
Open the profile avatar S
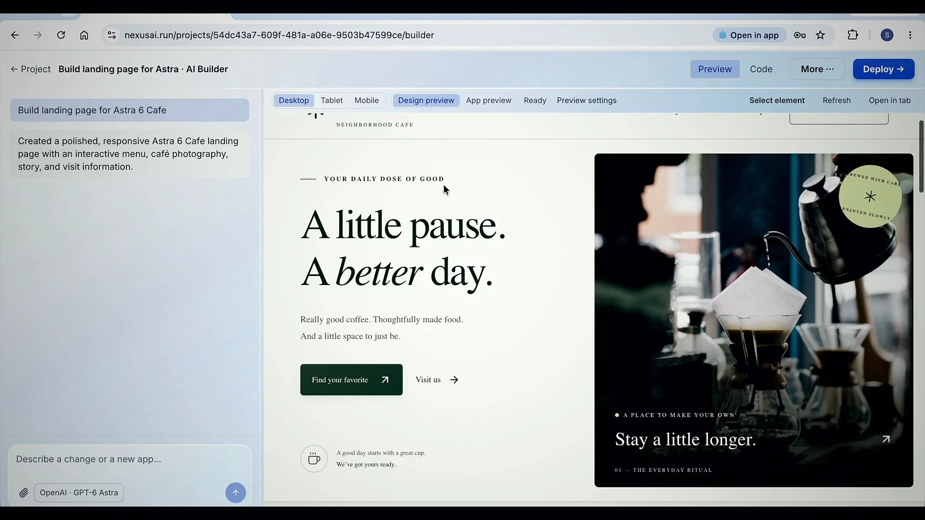[x=887, y=35]
